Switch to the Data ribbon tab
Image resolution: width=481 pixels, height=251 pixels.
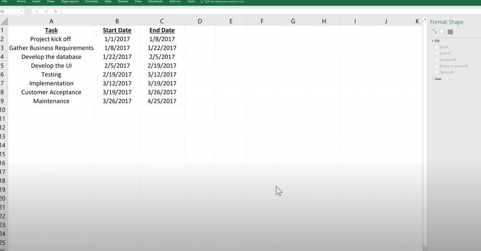[x=108, y=1]
